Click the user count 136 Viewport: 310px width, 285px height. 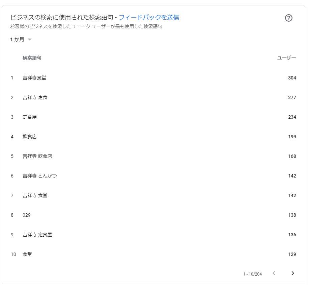coord(292,235)
